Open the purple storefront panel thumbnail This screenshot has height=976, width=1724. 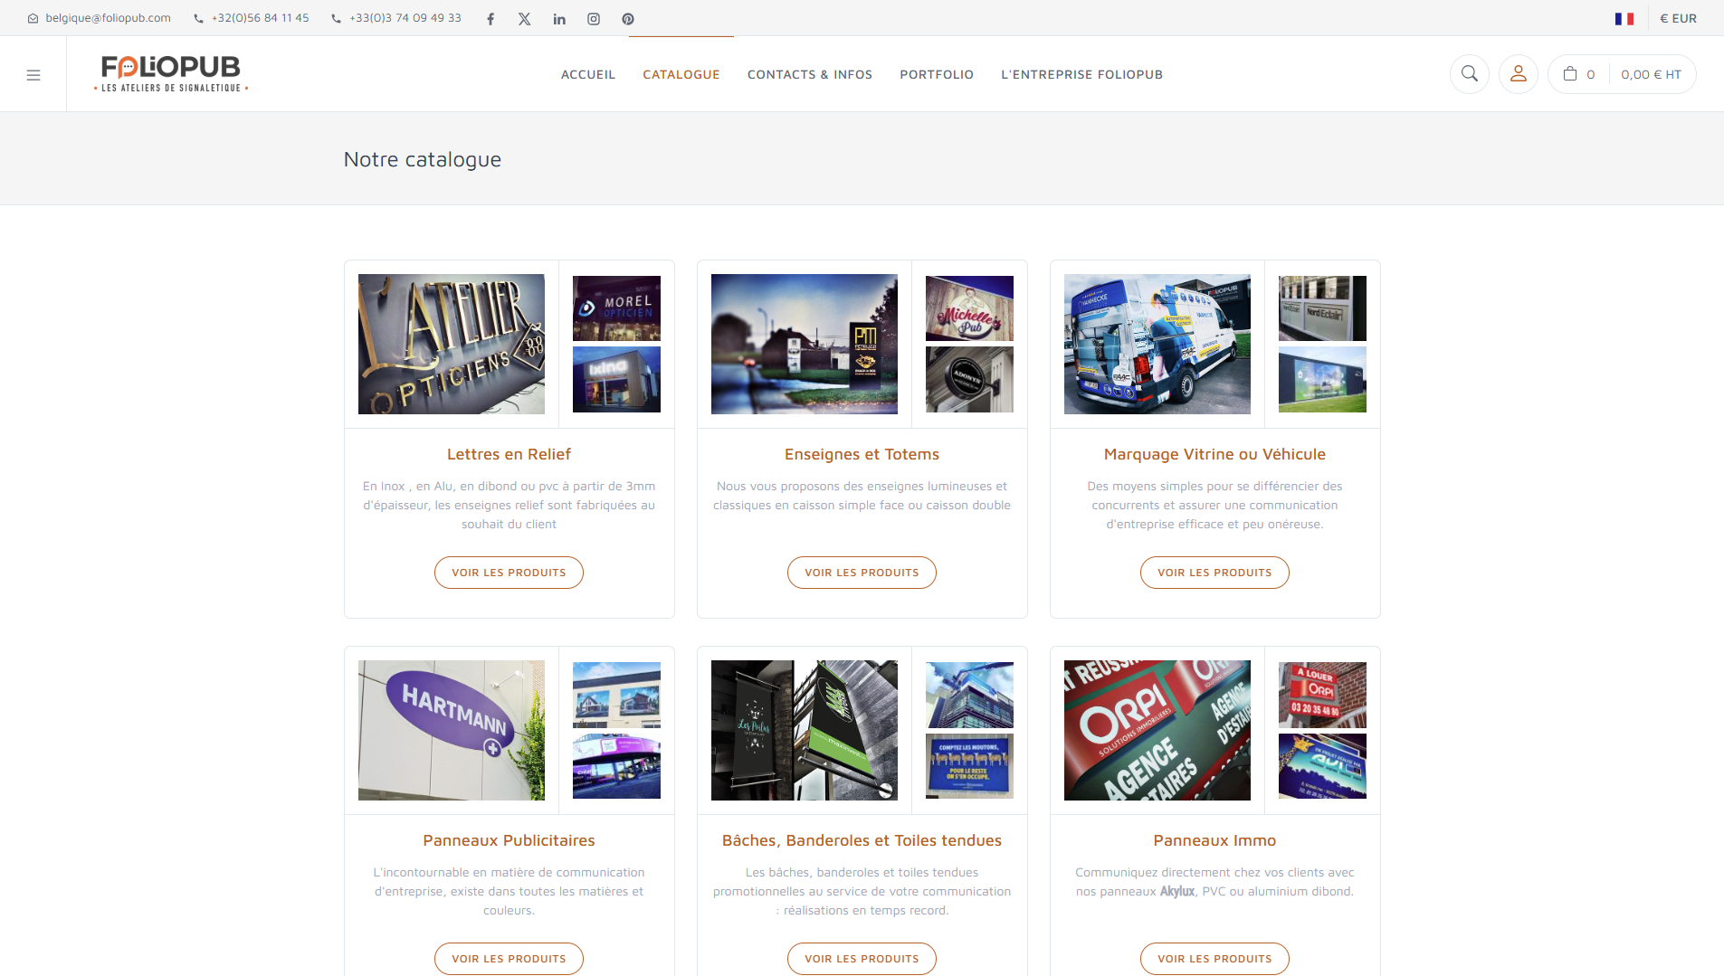(x=616, y=766)
